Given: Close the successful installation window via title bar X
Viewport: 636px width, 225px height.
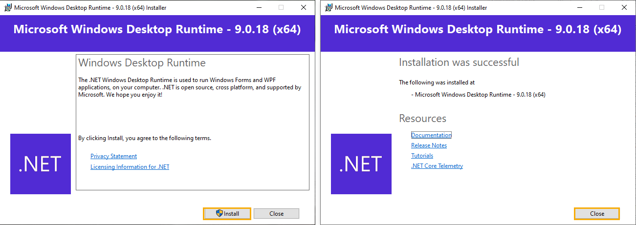Looking at the screenshot, I should pyautogui.click(x=624, y=7).
